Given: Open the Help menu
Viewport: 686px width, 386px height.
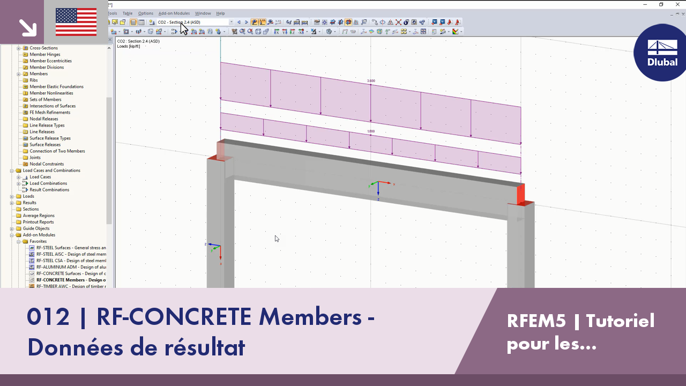Looking at the screenshot, I should point(220,13).
